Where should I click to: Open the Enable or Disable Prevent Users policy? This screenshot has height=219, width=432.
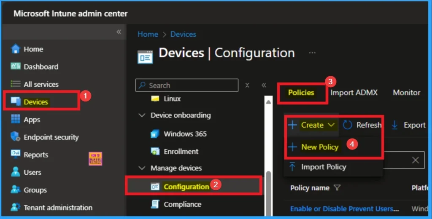[x=344, y=209]
